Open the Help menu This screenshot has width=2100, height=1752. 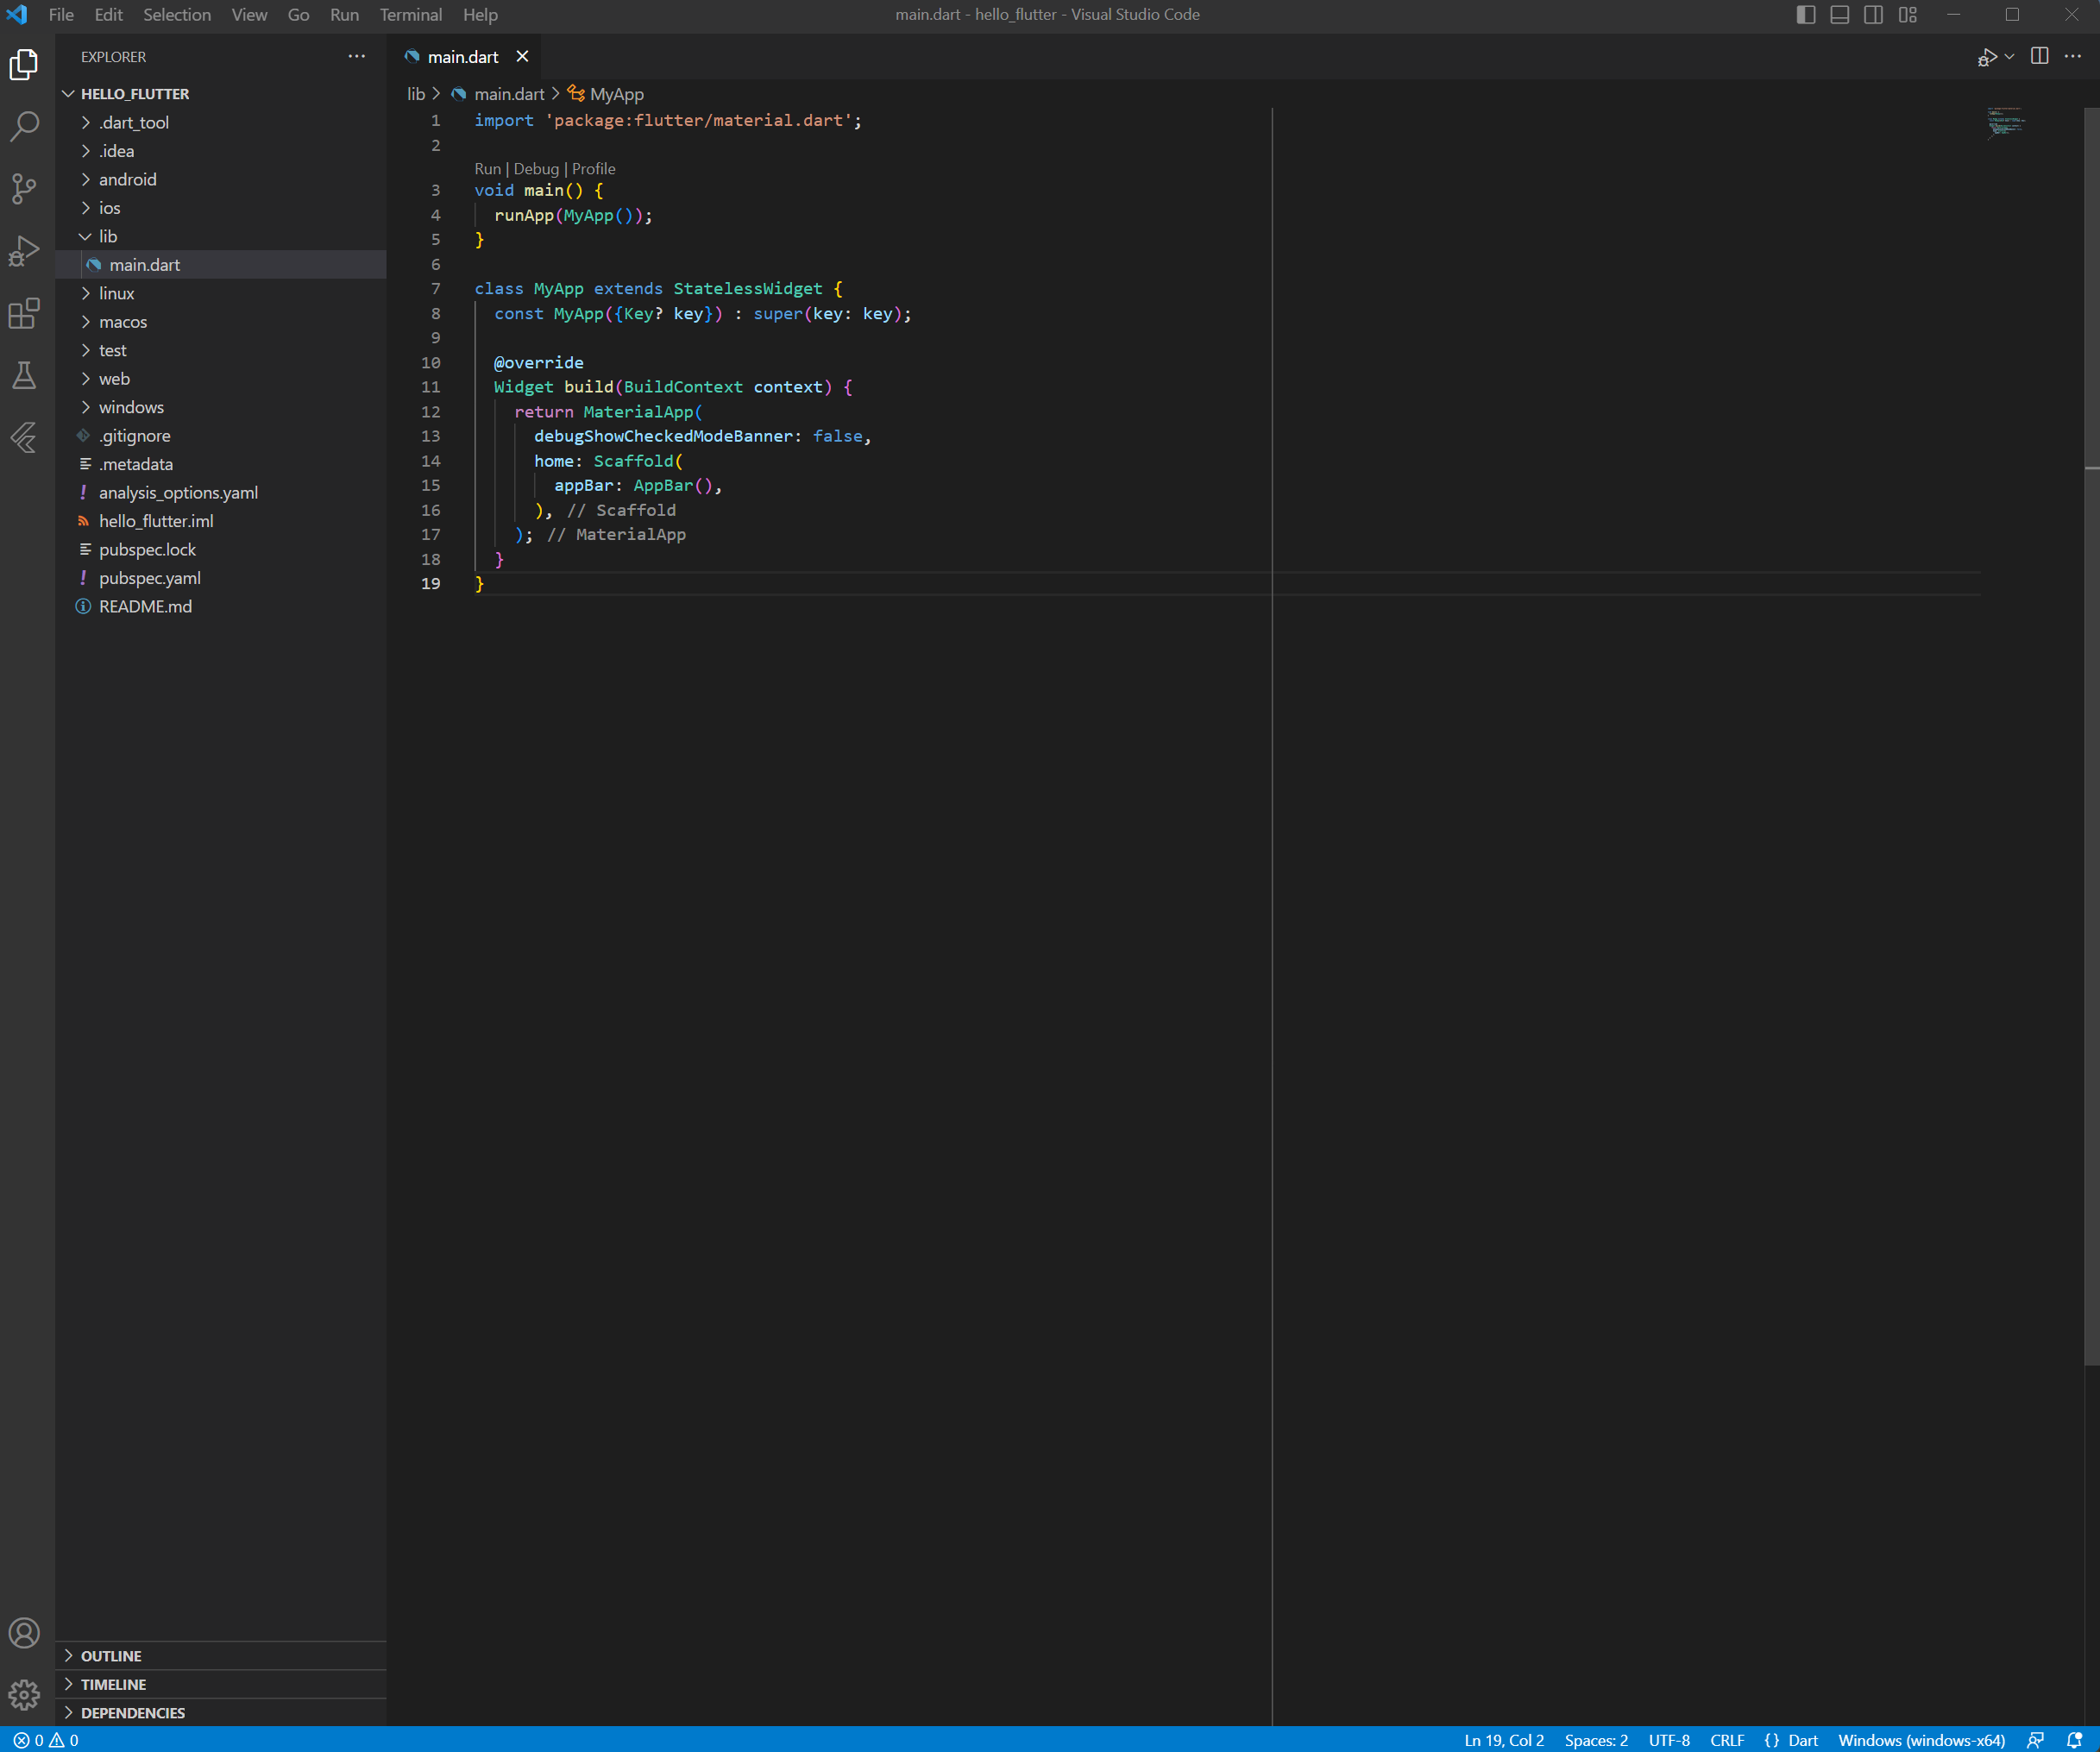(x=480, y=15)
